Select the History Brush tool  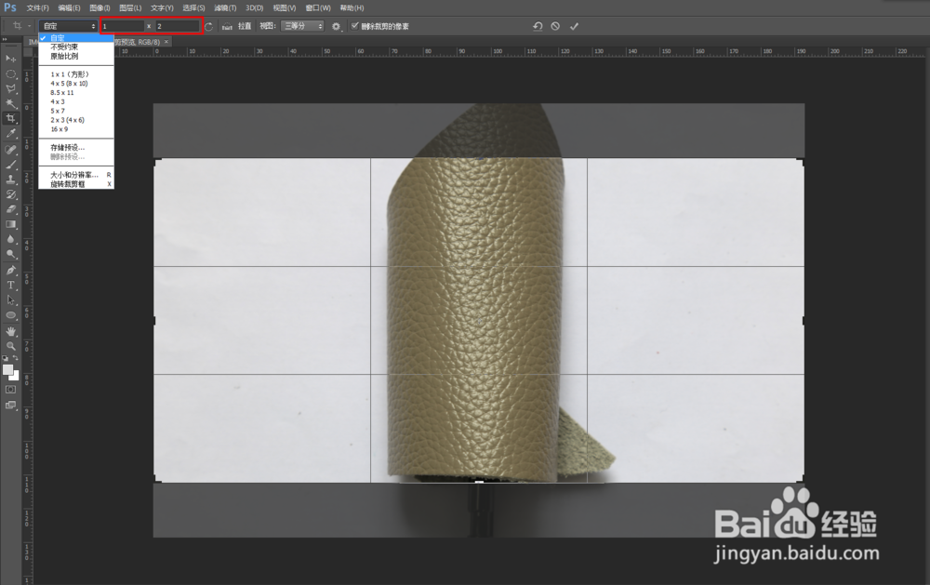pyautogui.click(x=10, y=194)
